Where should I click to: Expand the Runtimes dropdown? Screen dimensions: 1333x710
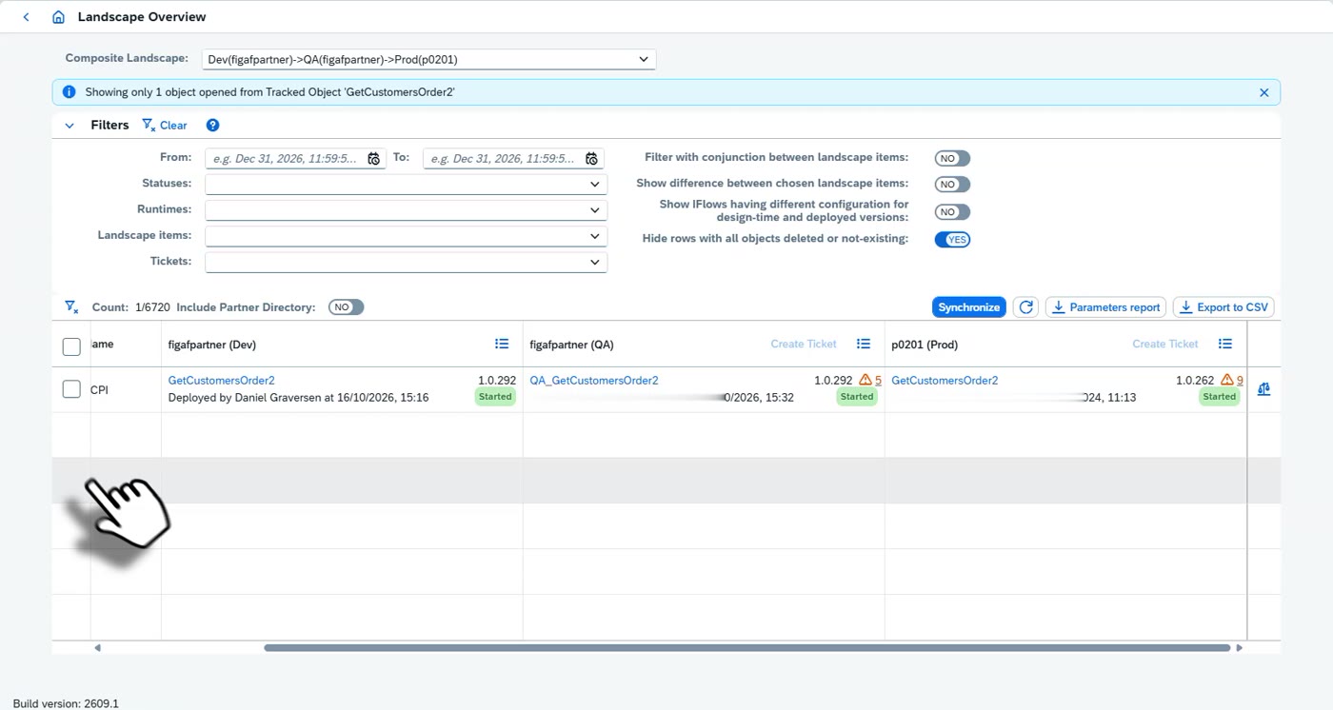(595, 210)
